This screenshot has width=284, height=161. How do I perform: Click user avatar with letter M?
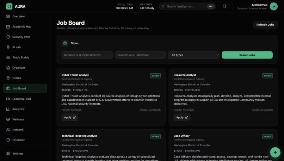tap(274, 7)
